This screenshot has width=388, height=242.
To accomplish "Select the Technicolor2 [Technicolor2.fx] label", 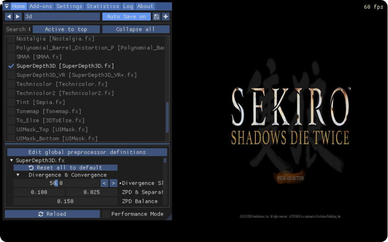I will coord(65,93).
